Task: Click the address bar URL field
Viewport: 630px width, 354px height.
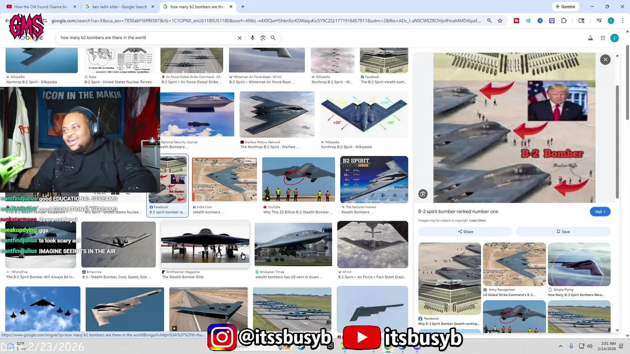Action: coord(266,21)
